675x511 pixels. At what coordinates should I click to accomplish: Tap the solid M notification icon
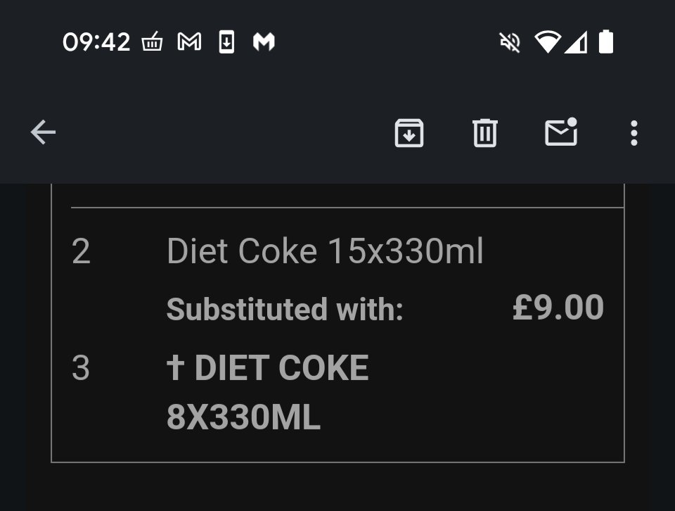264,42
